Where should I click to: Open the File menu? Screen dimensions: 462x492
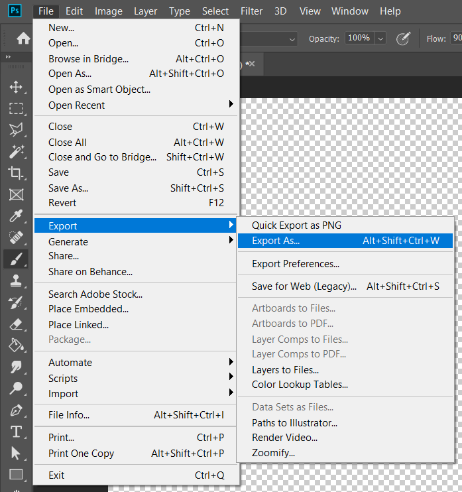pyautogui.click(x=46, y=11)
